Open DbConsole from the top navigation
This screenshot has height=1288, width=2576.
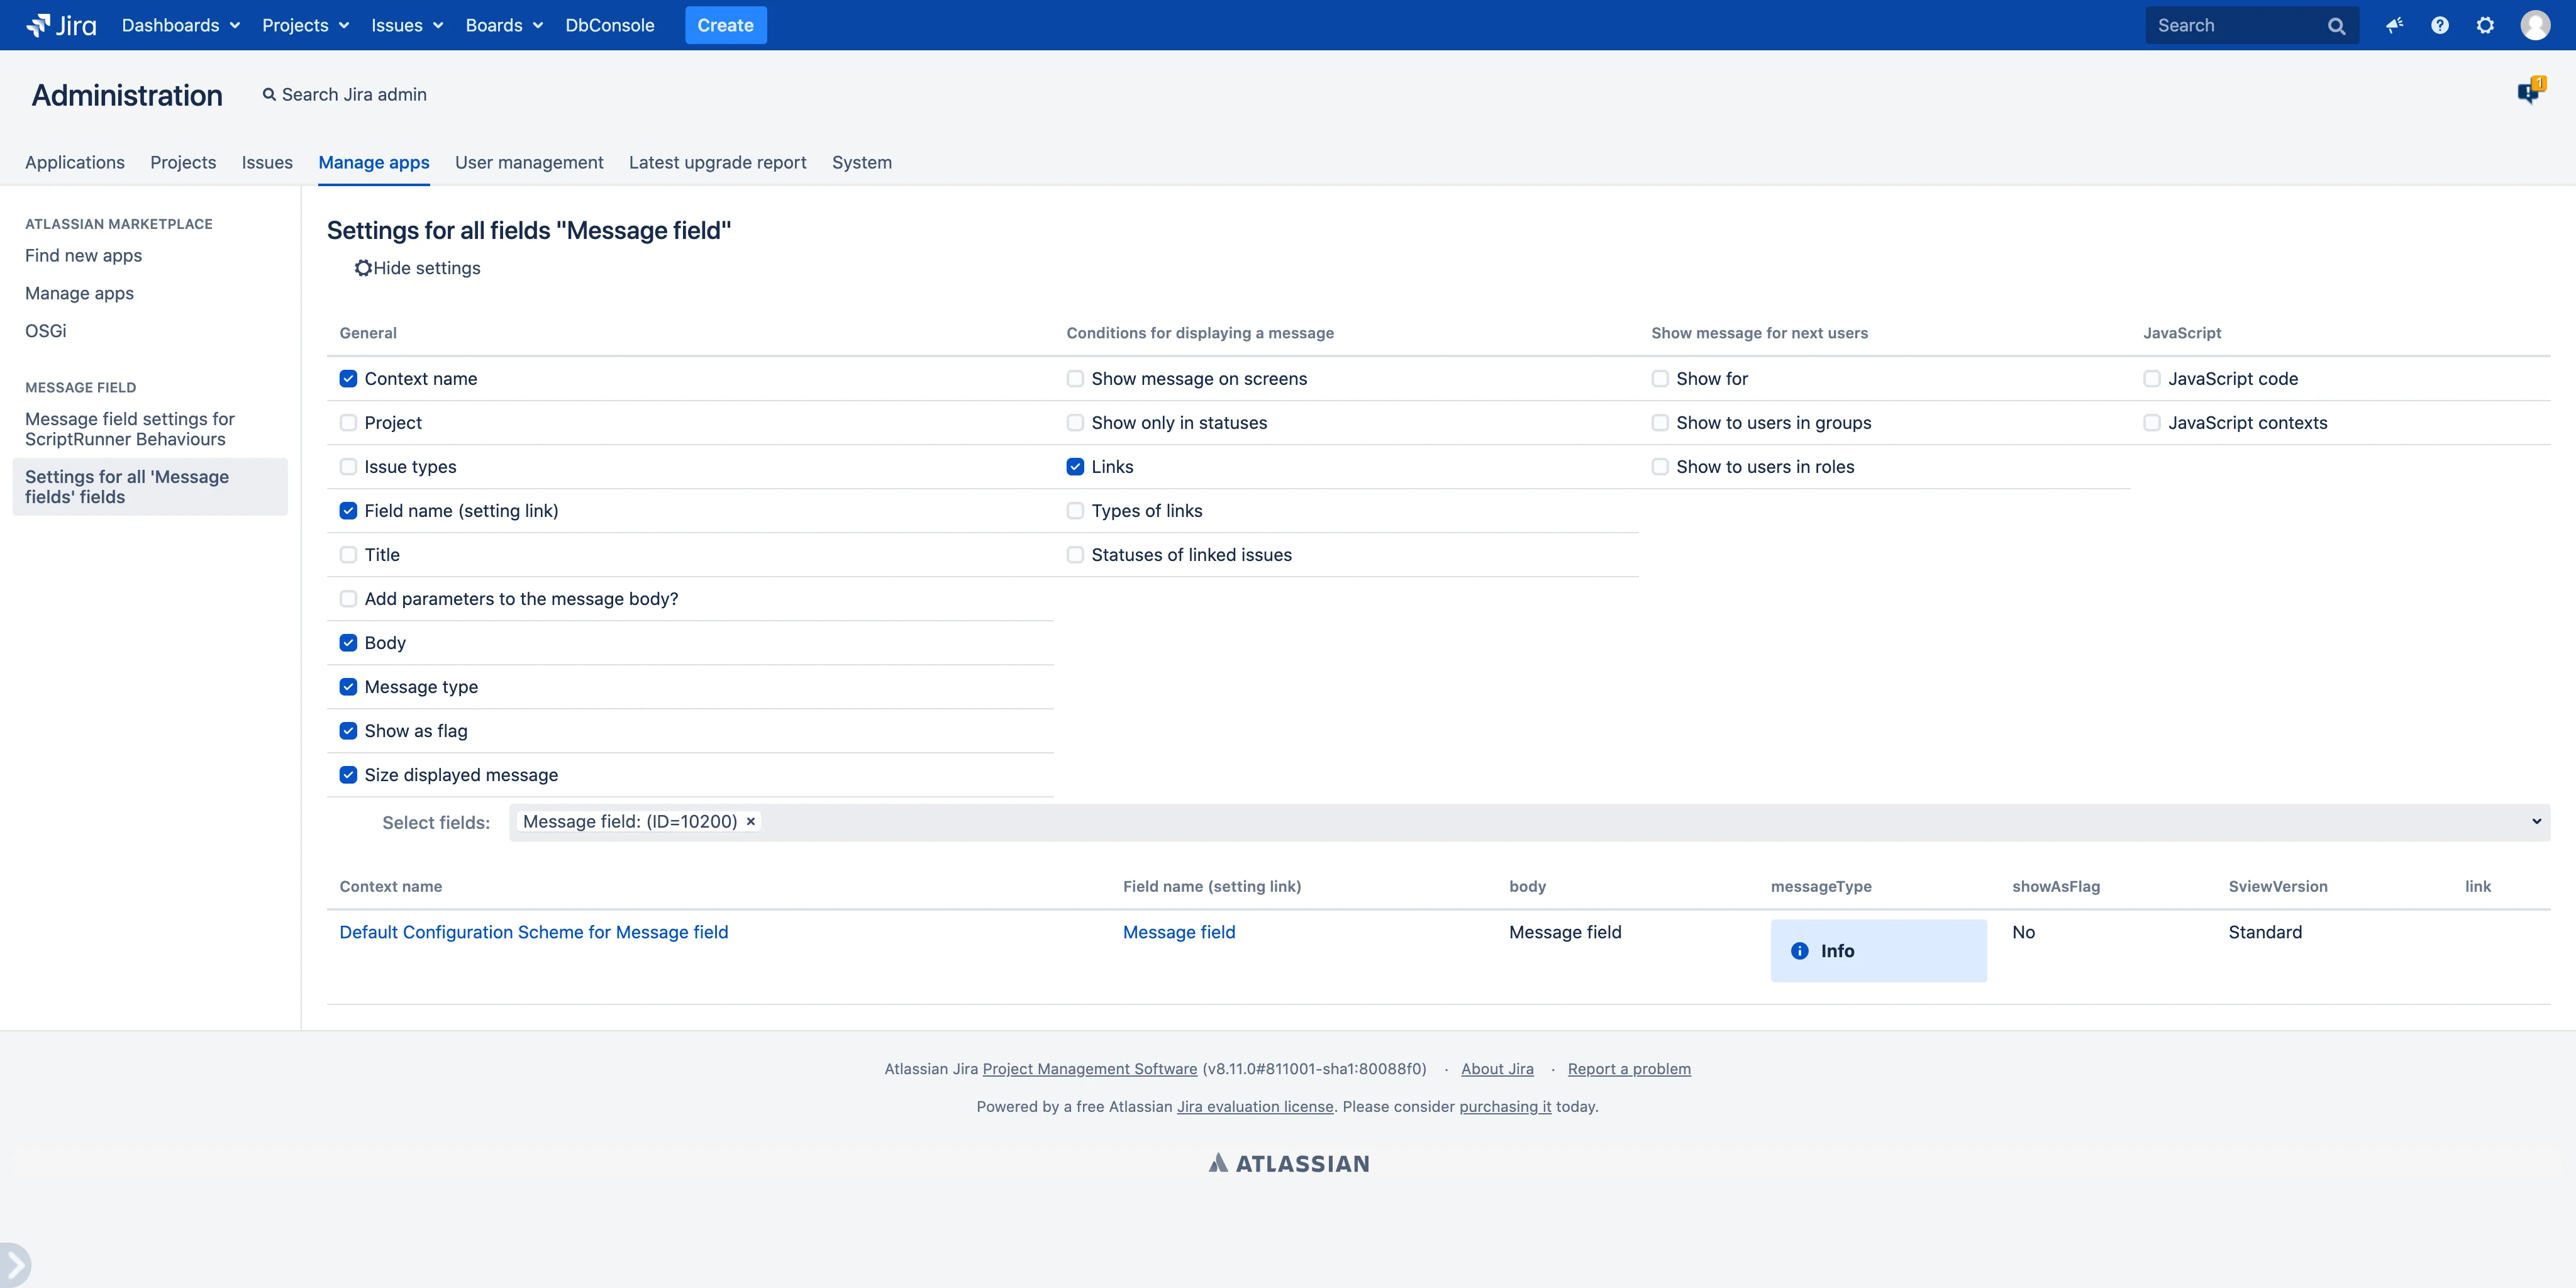(610, 25)
